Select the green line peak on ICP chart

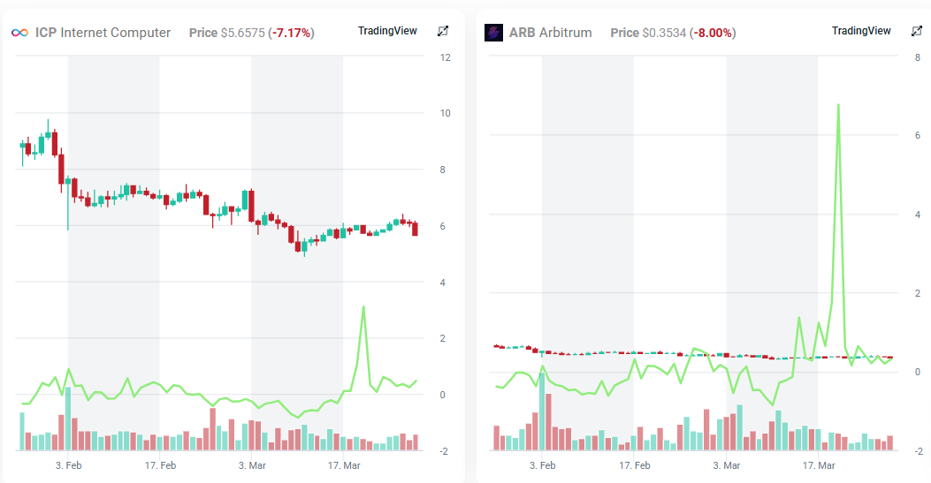pyautogui.click(x=363, y=307)
